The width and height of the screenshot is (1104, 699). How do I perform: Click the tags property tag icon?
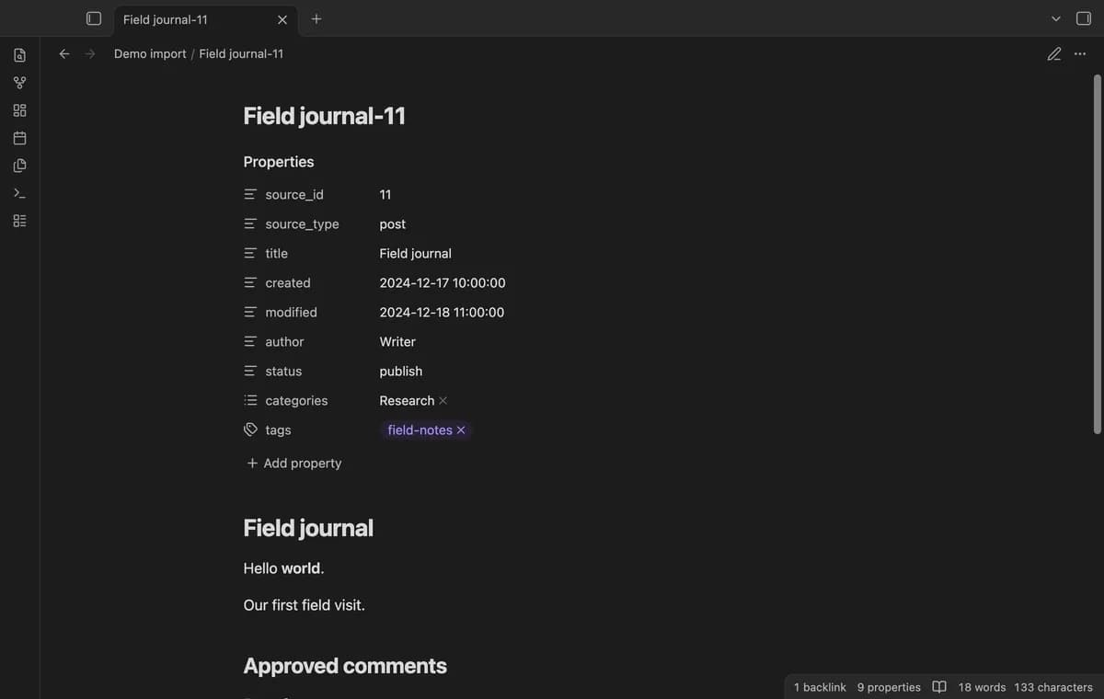(x=250, y=430)
